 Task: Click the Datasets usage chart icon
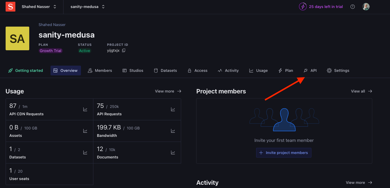click(85, 153)
